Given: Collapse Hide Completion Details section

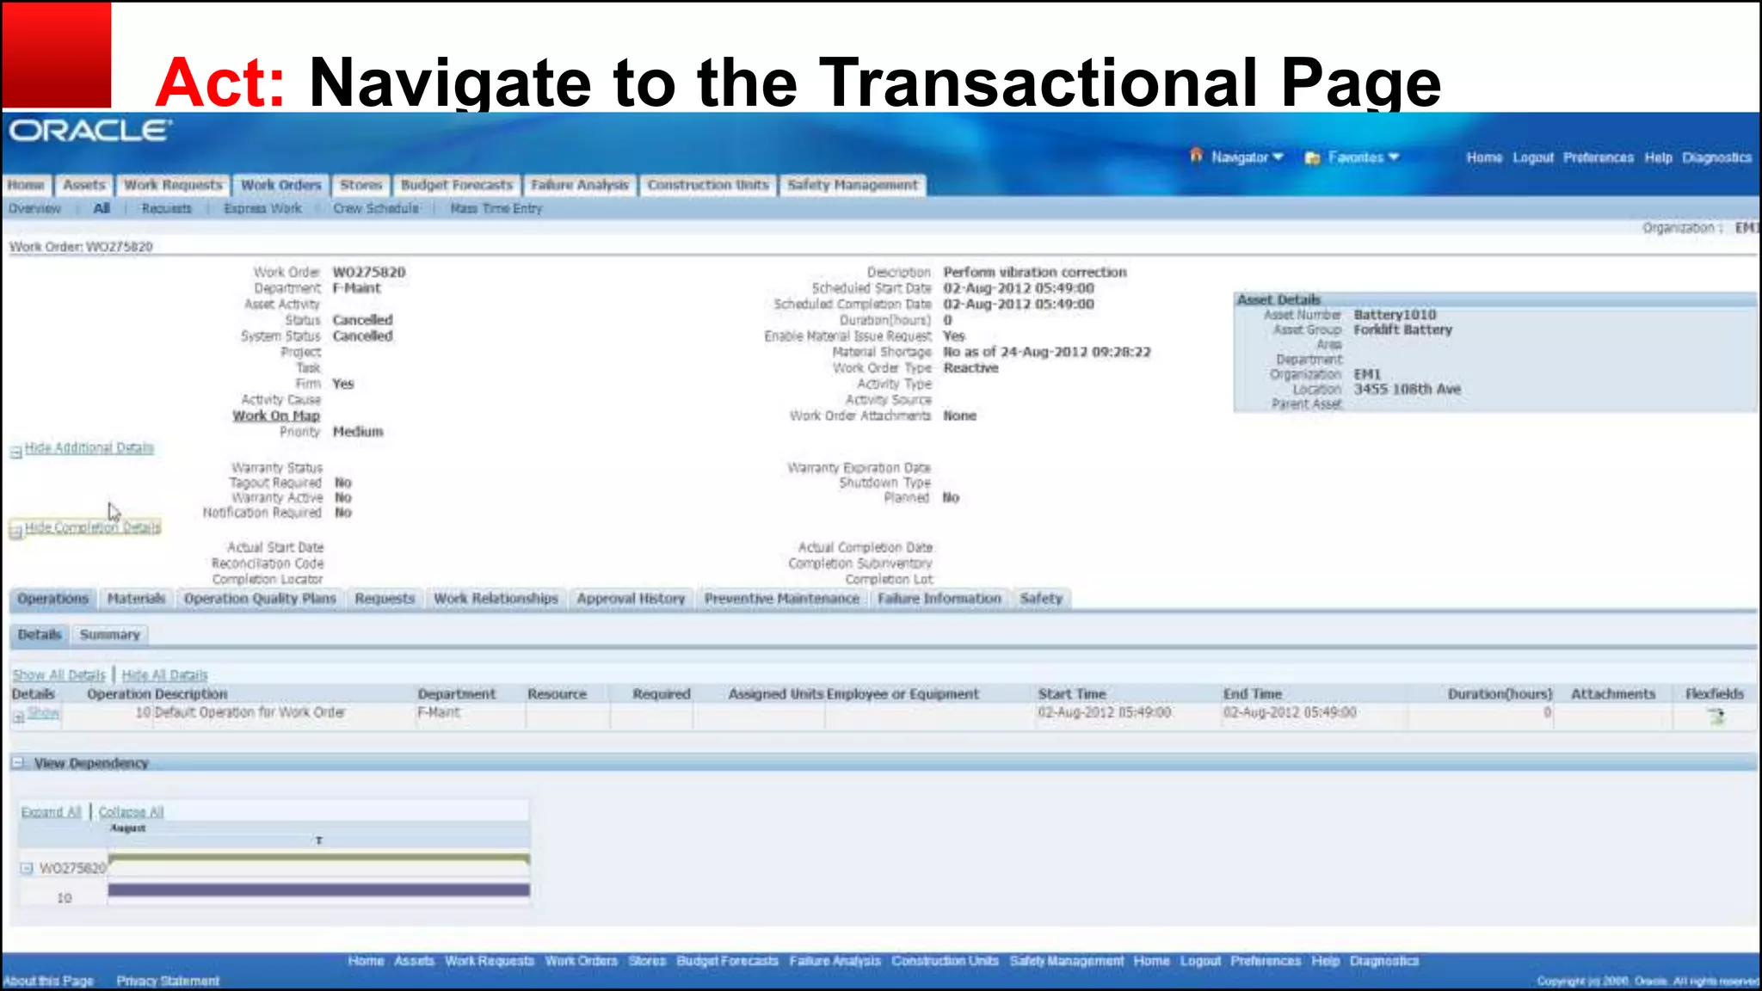Looking at the screenshot, I should tap(92, 527).
